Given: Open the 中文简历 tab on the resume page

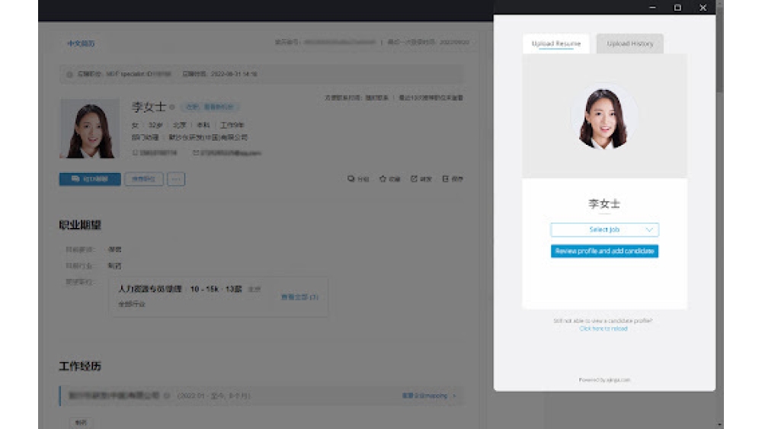Looking at the screenshot, I should (81, 43).
